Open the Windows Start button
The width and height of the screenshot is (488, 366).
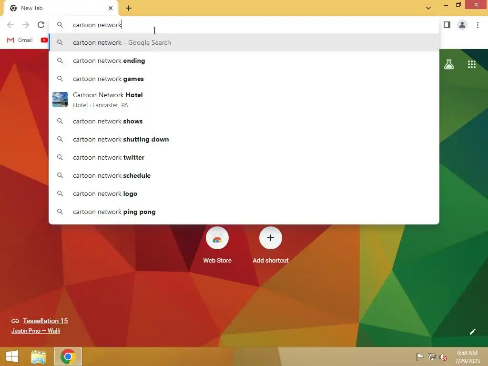tap(12, 356)
